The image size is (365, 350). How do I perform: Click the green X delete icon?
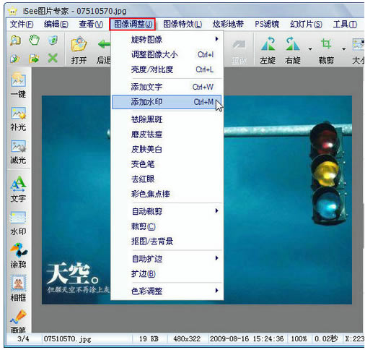click(53, 58)
